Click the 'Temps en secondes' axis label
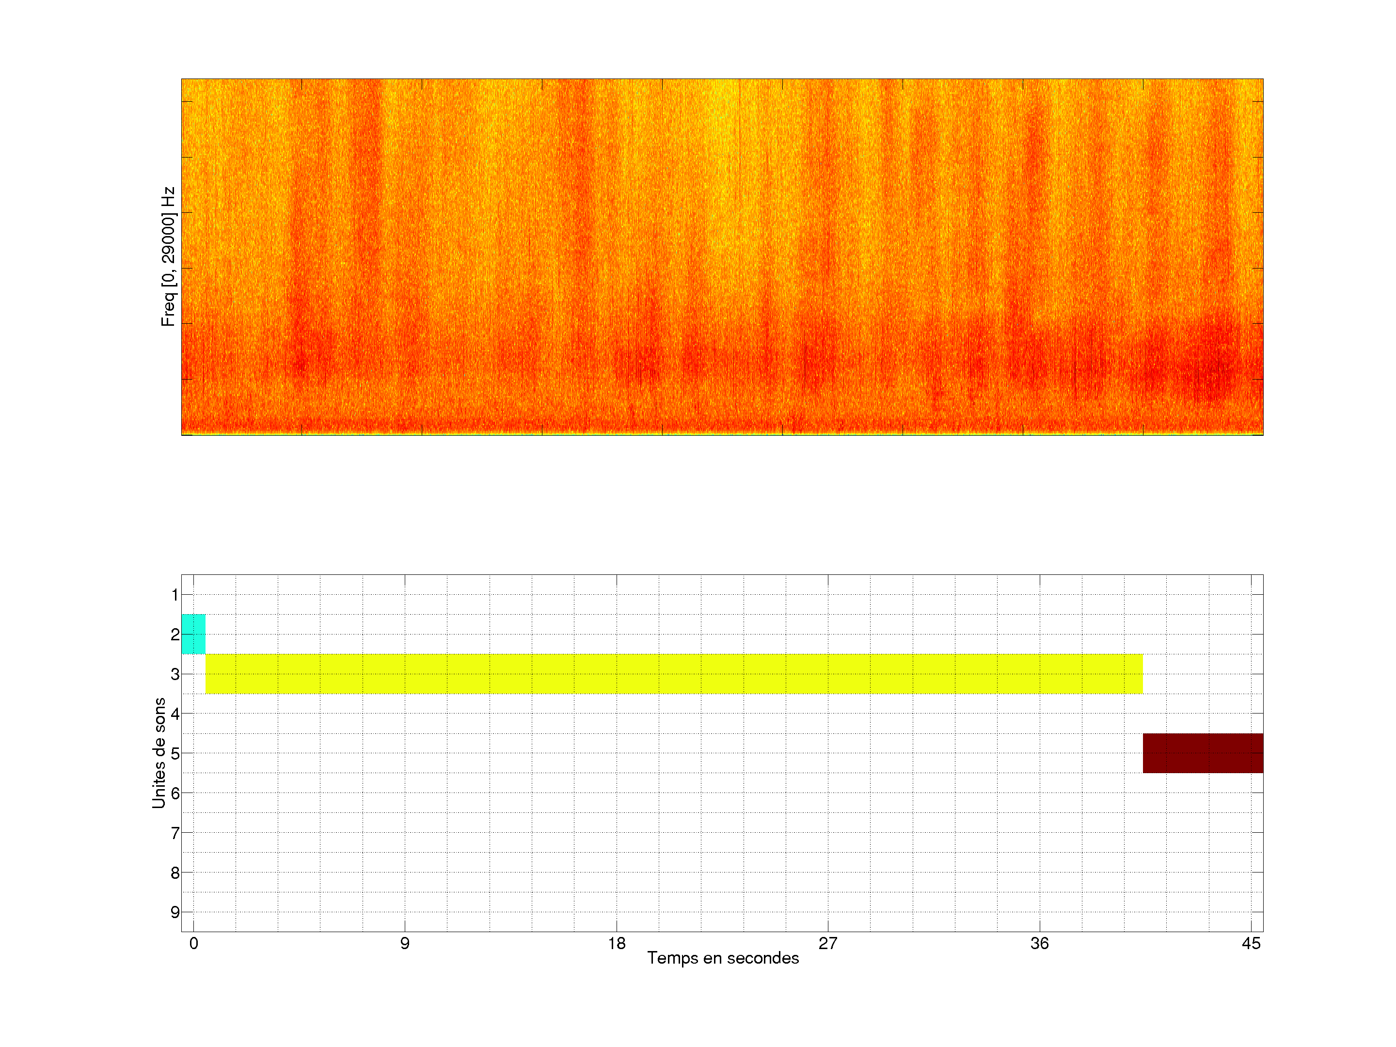Screen dimensions: 1396x1047 point(723,958)
